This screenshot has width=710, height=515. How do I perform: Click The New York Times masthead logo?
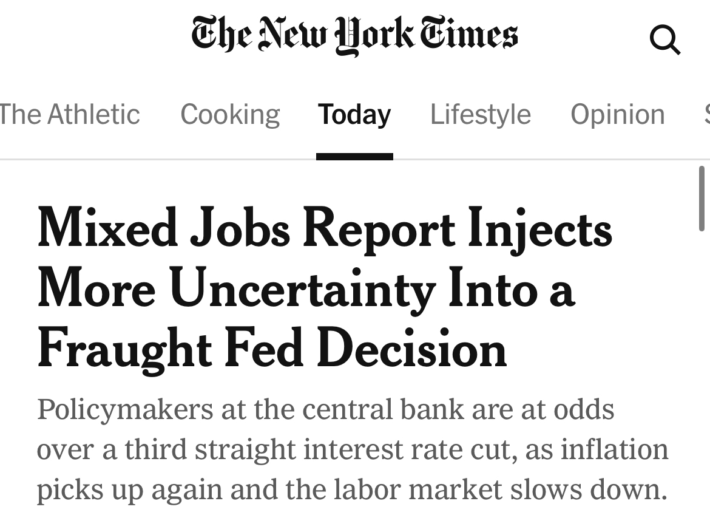pyautogui.click(x=354, y=36)
